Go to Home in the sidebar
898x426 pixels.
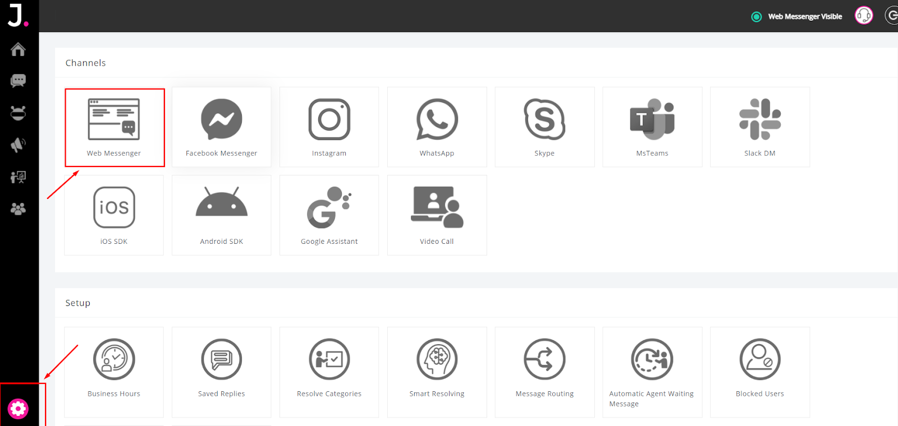18,49
